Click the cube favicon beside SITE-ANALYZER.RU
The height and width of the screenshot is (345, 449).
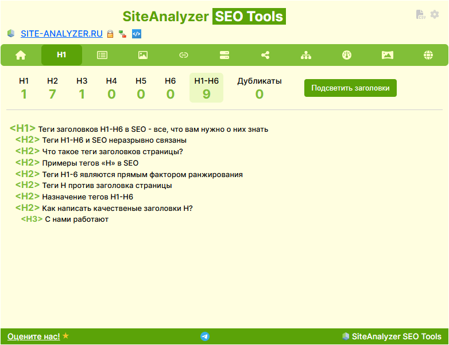click(11, 33)
